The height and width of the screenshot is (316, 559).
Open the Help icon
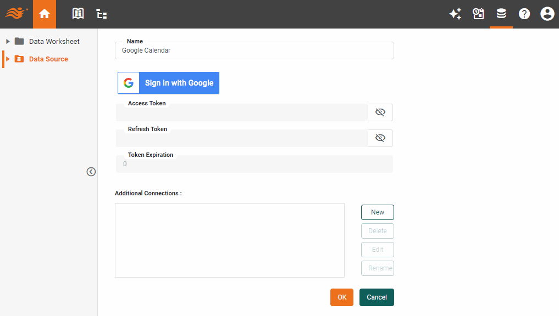click(524, 14)
